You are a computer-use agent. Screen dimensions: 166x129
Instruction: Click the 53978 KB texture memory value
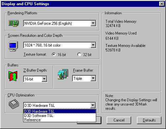113,50
